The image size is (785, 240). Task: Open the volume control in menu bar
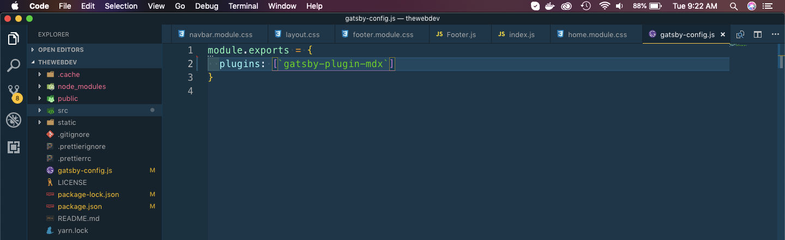pyautogui.click(x=620, y=6)
